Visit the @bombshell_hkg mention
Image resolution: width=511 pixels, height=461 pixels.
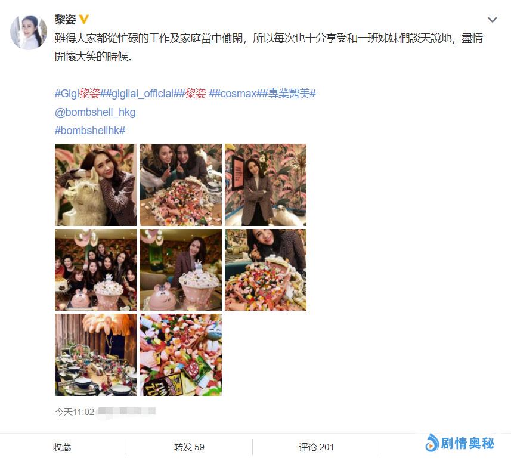click(95, 112)
